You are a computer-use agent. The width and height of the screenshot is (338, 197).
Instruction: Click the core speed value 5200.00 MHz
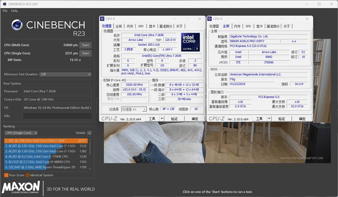134,85
